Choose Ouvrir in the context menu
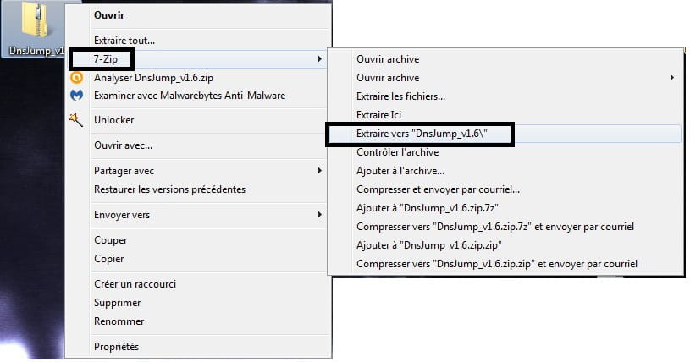This screenshot has width=690, height=362. point(109,15)
